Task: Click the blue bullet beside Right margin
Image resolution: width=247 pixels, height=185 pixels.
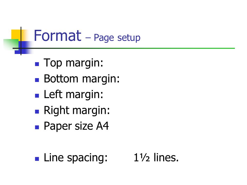Action: pos(37,112)
